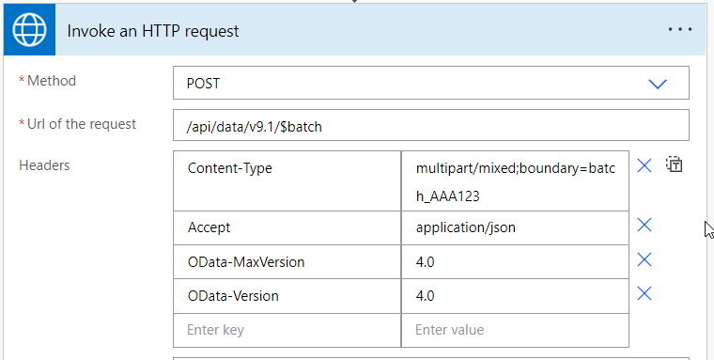714x360 pixels.
Task: Click the empty Enter value field
Action: tap(515, 330)
